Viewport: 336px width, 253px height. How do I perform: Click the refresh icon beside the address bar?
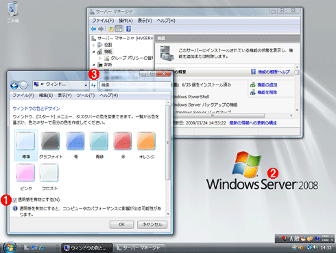pos(93,85)
